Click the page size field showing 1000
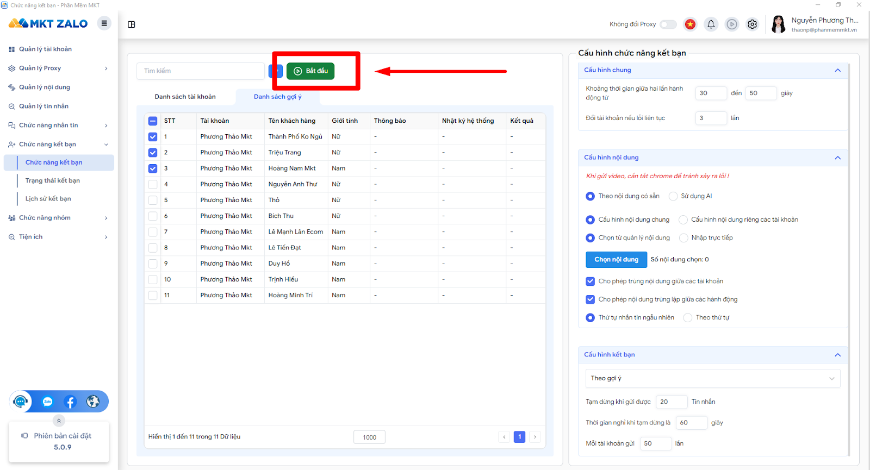Screen dimensions: 870x470 click(x=369, y=437)
